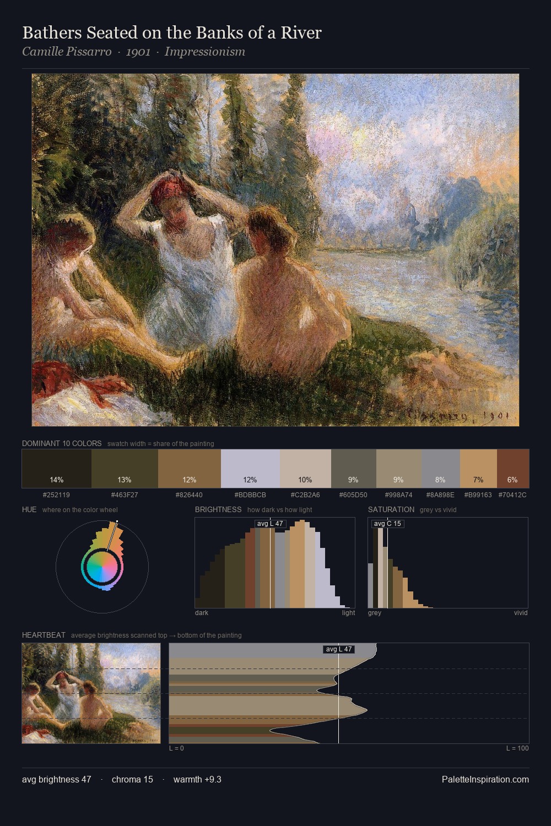This screenshot has height=826, width=551.
Task: Click the 'chroma 15' footer stat
Action: tap(132, 779)
